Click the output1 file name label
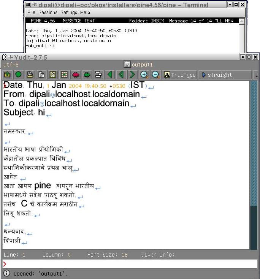Image resolution: width=260 pixels, height=279 pixels. coord(142,65)
